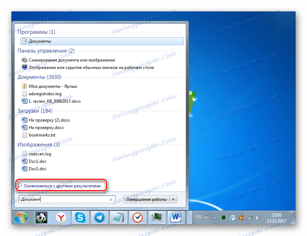Switch to Microsoft Word on the taskbar
307x236 pixels.
(176, 218)
